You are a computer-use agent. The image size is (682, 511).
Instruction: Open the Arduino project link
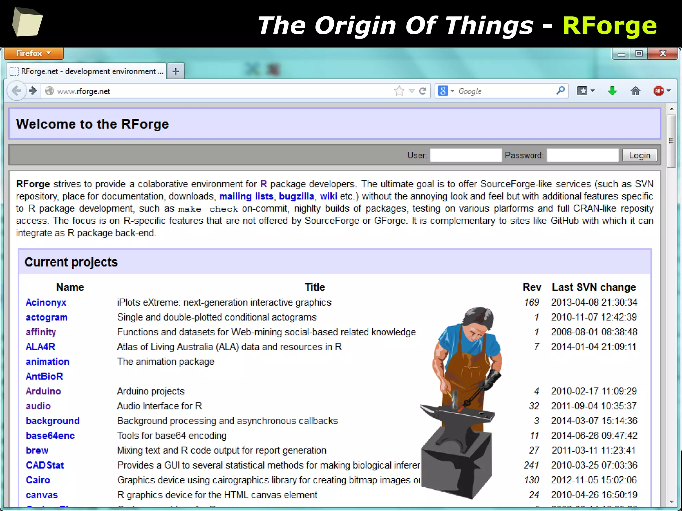coord(43,391)
